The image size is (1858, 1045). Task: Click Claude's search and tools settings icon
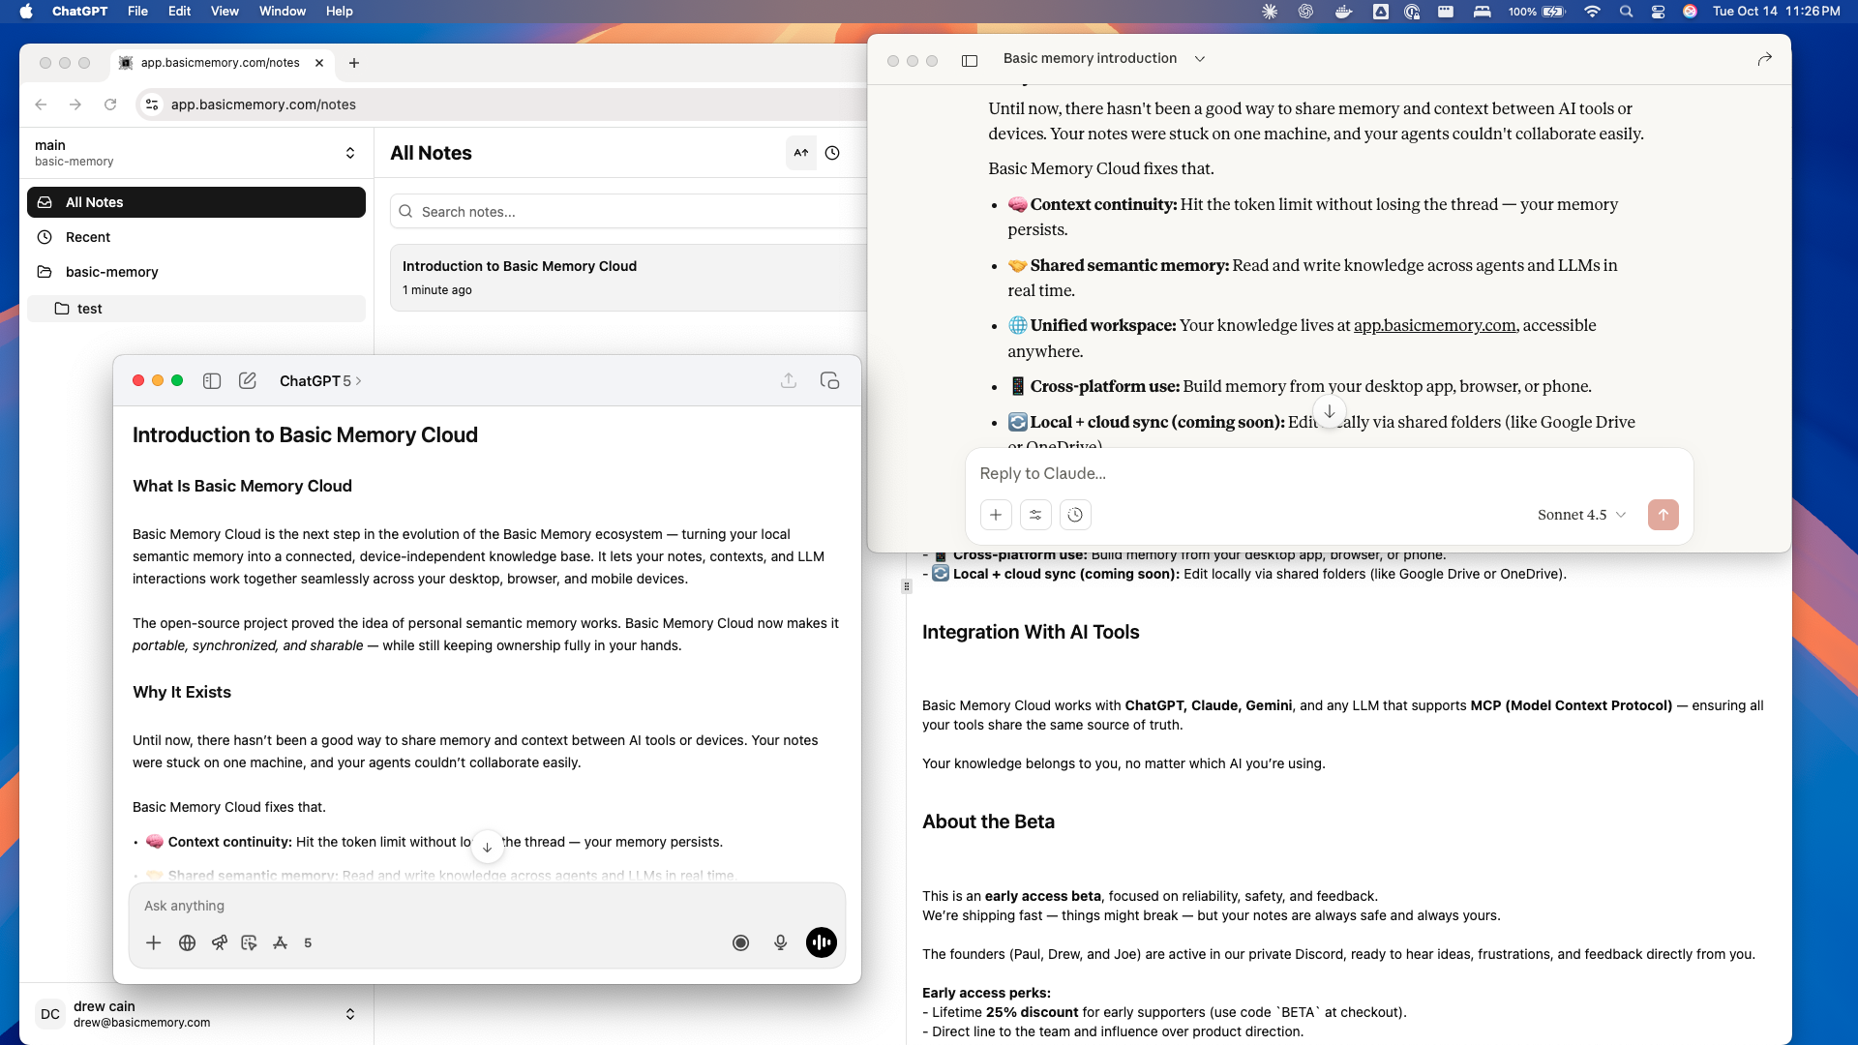click(x=1035, y=515)
